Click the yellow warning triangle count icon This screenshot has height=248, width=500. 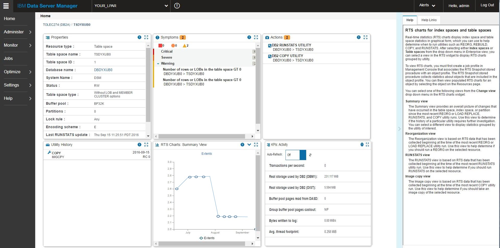185,45
